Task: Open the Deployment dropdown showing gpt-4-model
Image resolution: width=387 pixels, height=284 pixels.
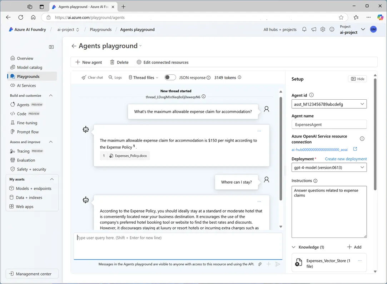Action: [x=329, y=167]
